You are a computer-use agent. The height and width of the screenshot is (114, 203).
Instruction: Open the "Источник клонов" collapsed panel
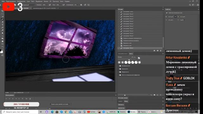(x=123, y=98)
